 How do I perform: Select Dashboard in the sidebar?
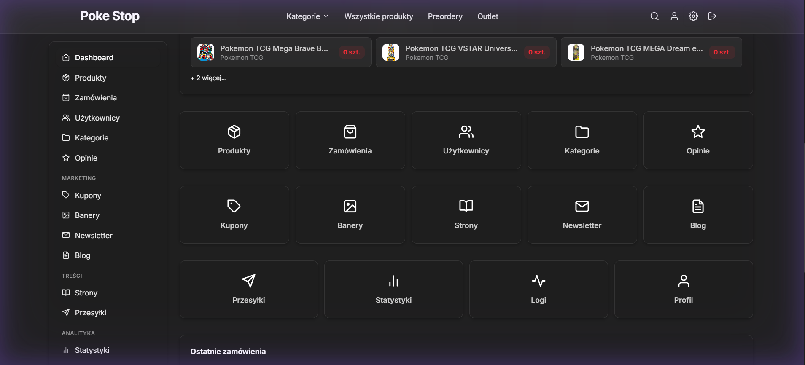pyautogui.click(x=108, y=58)
